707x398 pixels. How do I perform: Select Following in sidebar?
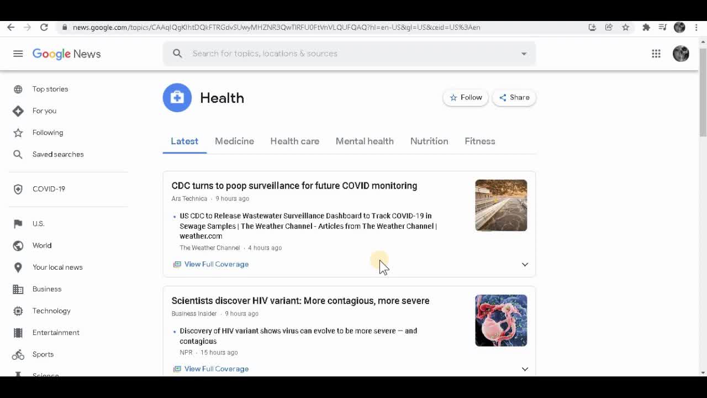click(48, 133)
